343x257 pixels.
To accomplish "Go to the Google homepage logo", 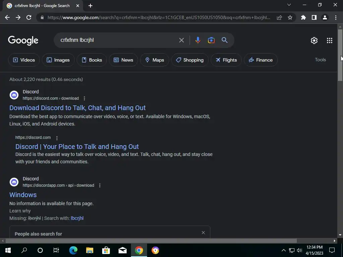I will [23, 40].
